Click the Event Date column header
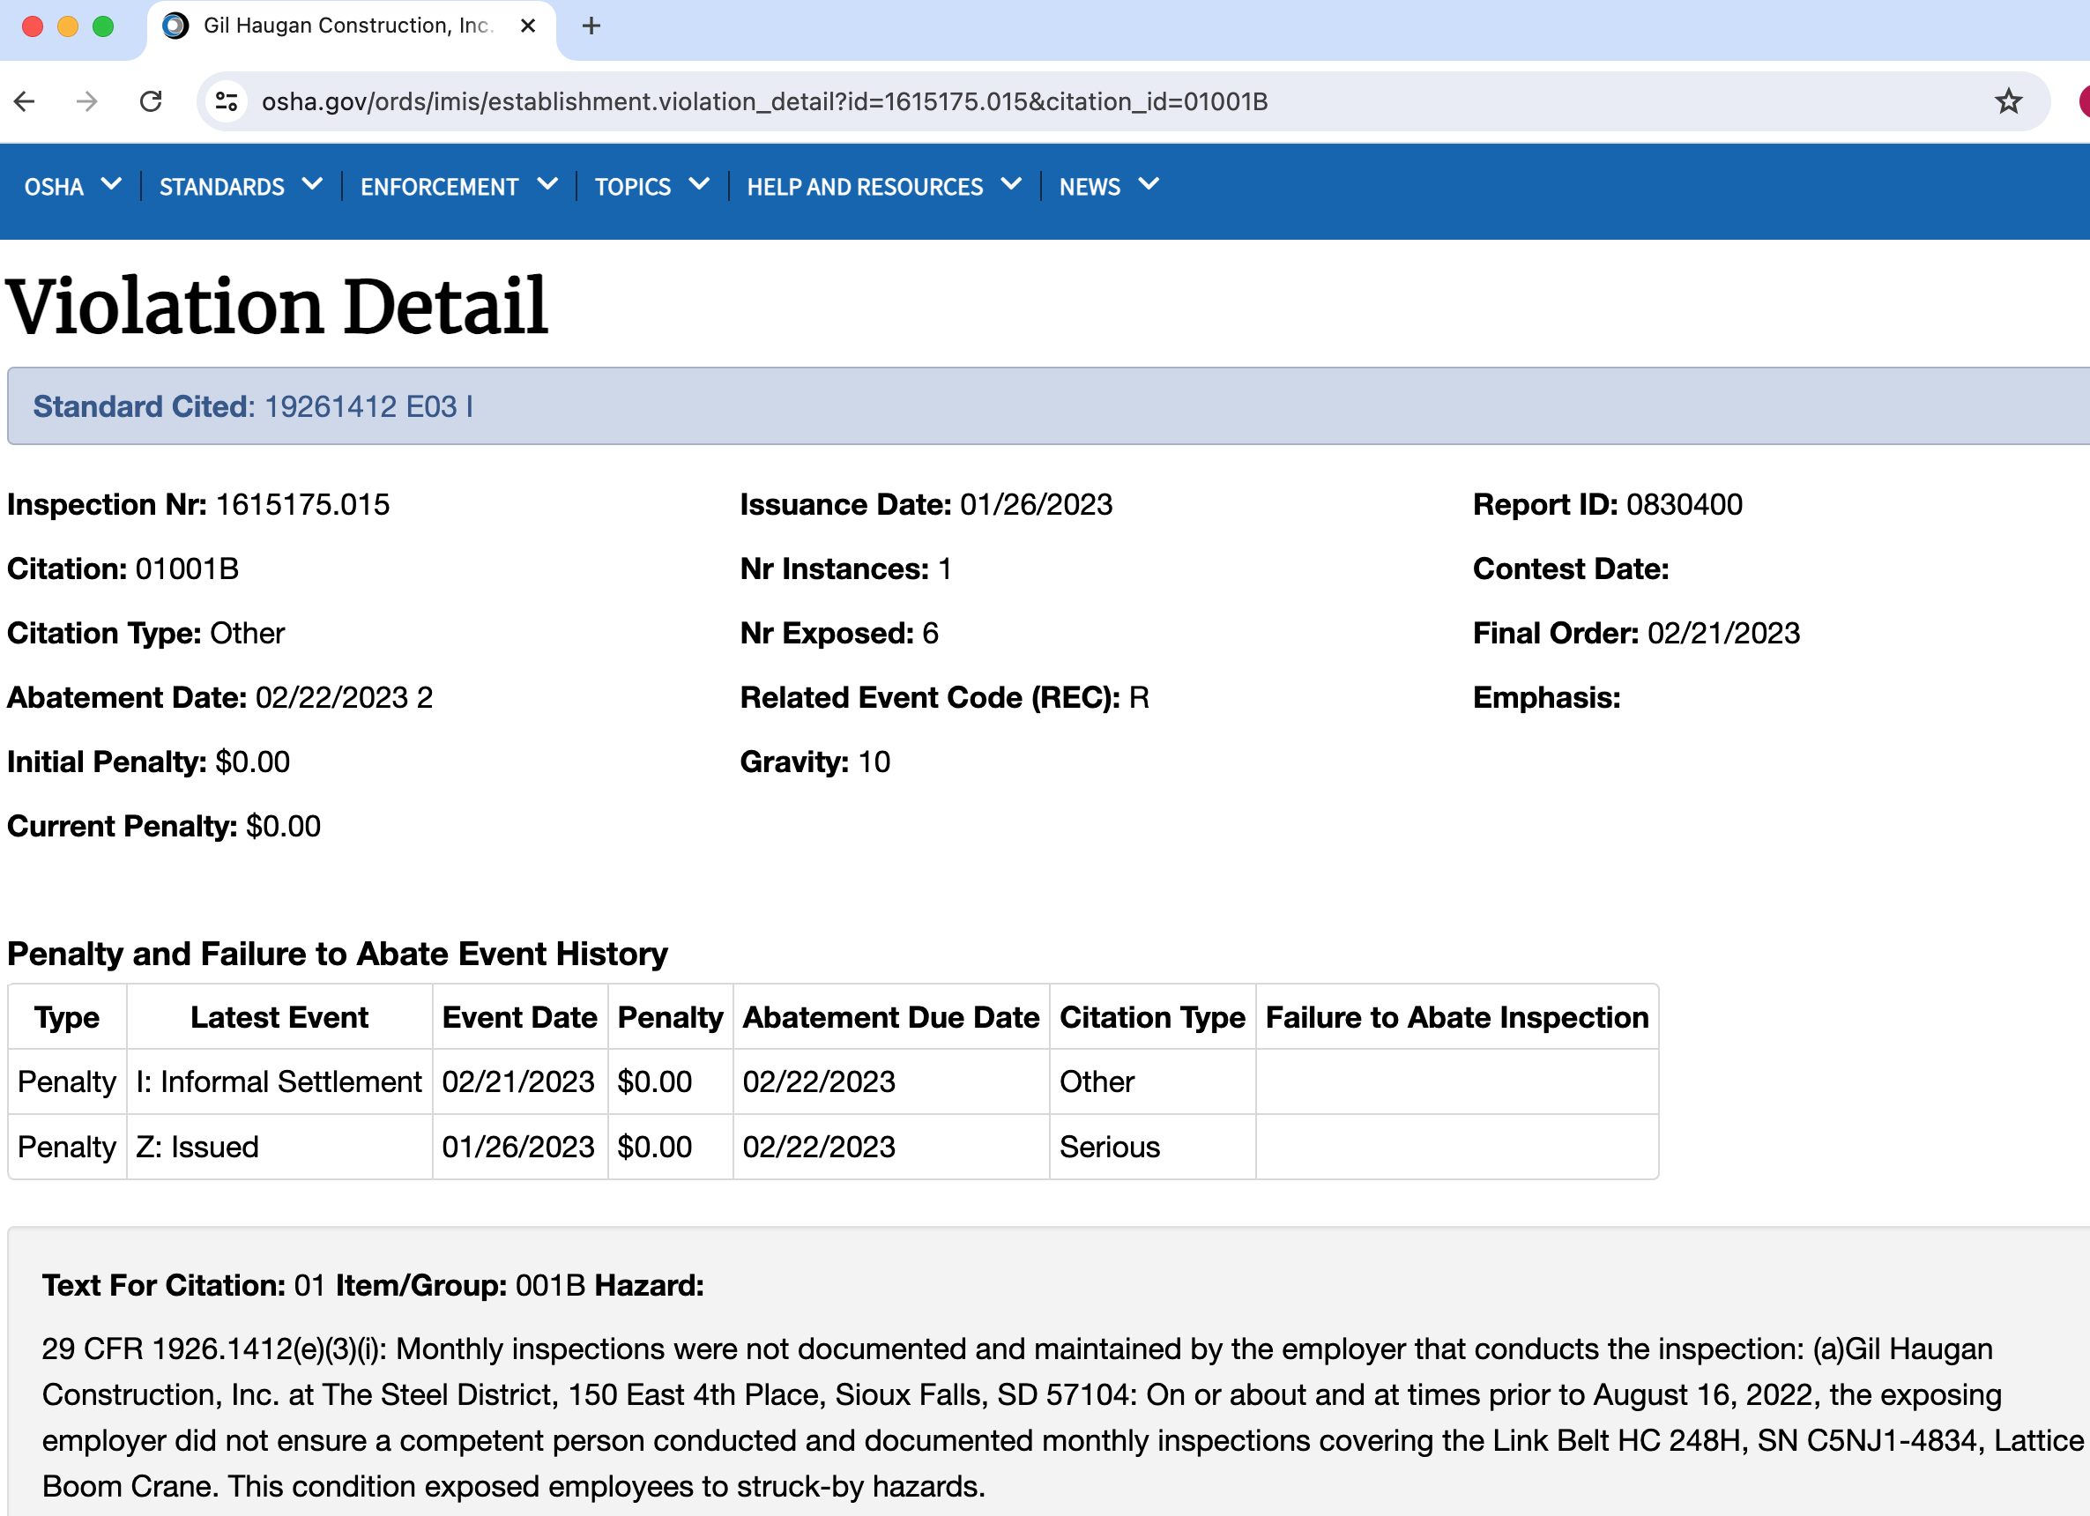2090x1516 pixels. (520, 1017)
